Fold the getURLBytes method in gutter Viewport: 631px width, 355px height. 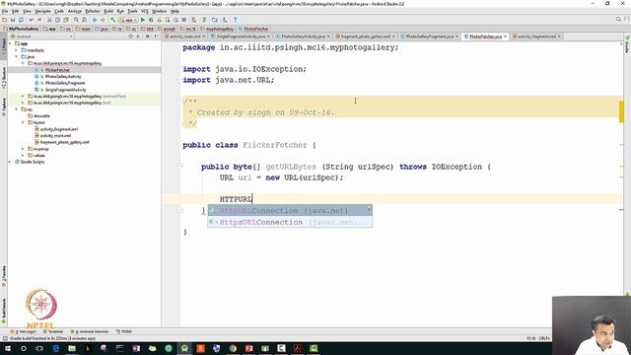click(179, 167)
